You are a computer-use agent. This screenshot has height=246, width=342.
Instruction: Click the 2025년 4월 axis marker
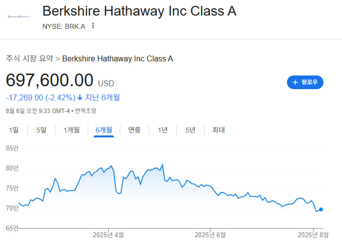tap(108, 235)
